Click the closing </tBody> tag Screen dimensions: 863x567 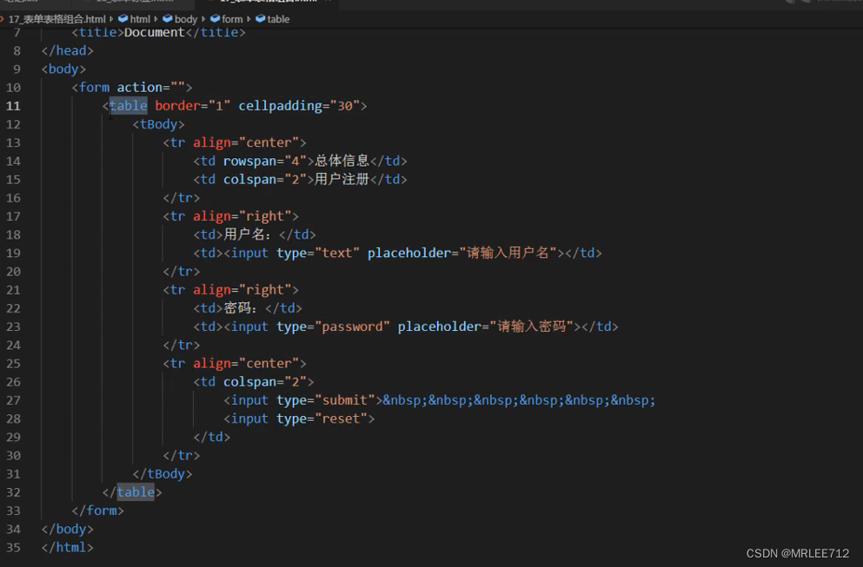click(x=163, y=474)
